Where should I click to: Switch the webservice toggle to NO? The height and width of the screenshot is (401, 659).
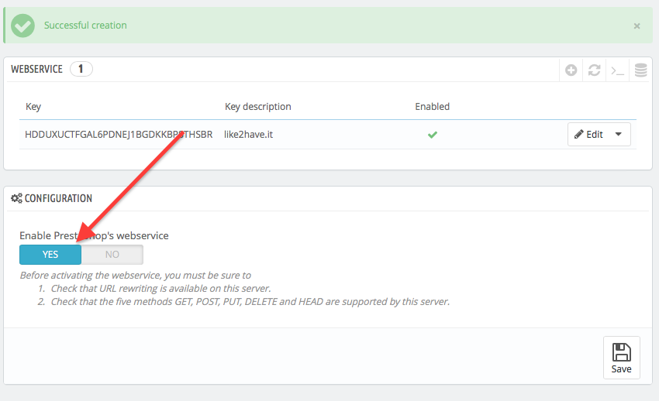pyautogui.click(x=112, y=255)
